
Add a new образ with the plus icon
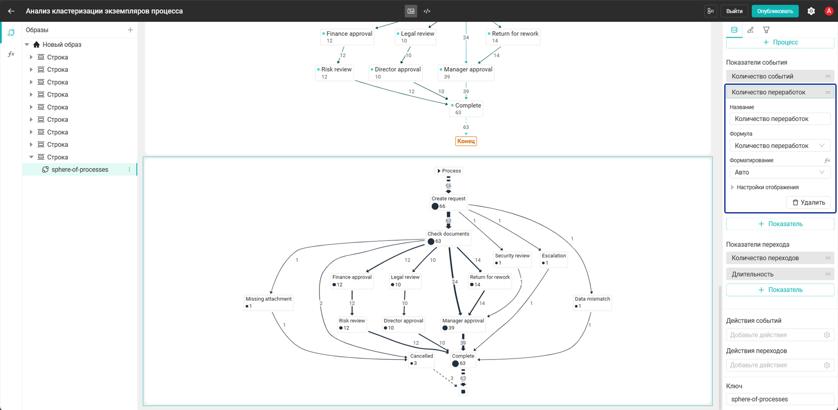point(130,30)
